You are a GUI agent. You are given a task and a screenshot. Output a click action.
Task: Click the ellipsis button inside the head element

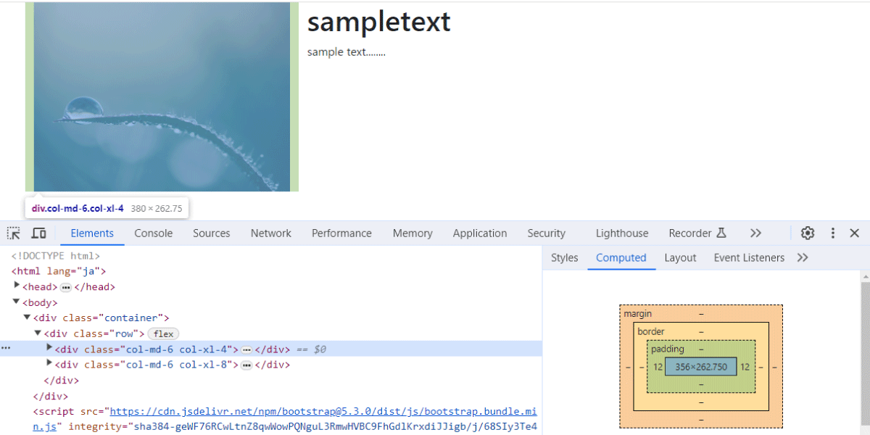click(x=66, y=287)
